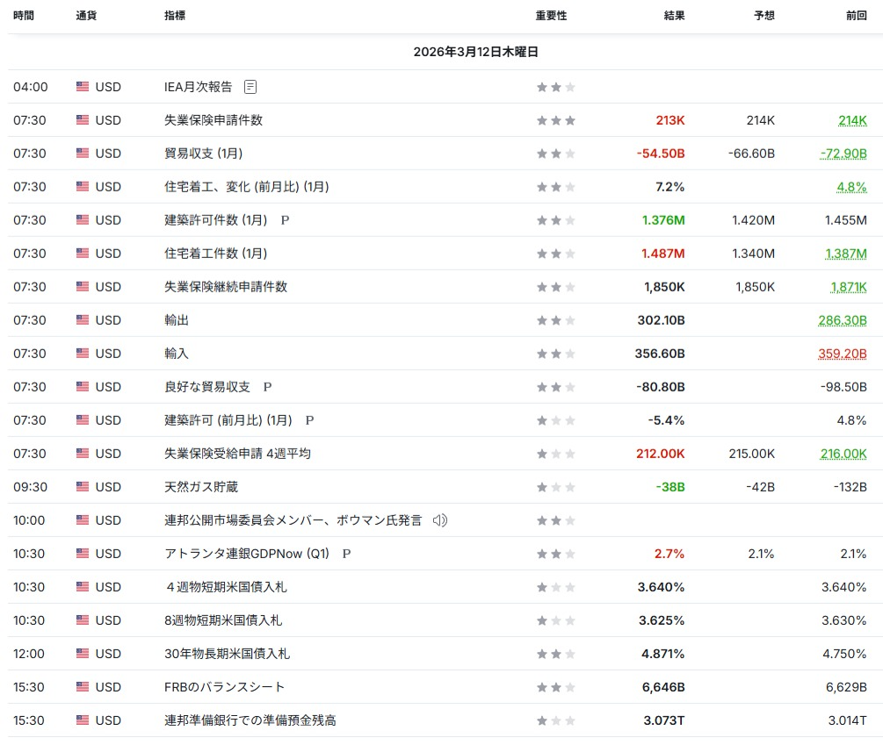Click the 重要性 column header
883x745 pixels.
click(551, 16)
